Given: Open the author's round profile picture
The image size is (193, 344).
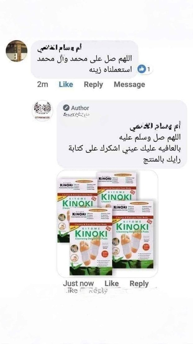Looking at the screenshot, I should coord(43,111).
